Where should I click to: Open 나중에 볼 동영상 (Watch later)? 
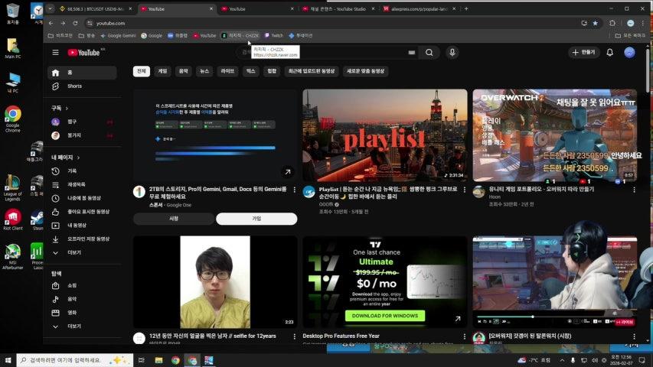pyautogui.click(x=83, y=198)
